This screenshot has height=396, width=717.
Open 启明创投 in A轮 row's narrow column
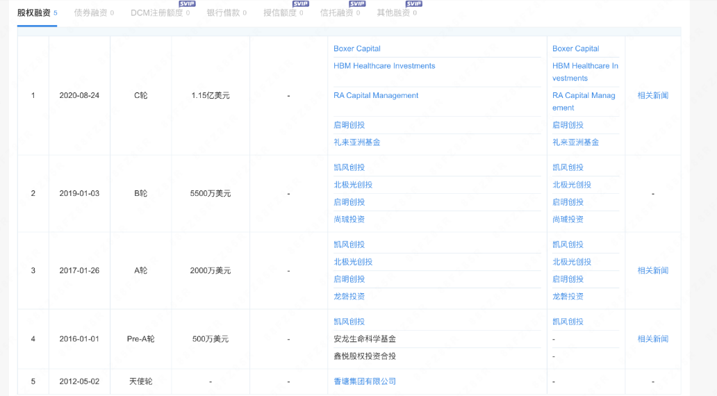click(x=568, y=279)
